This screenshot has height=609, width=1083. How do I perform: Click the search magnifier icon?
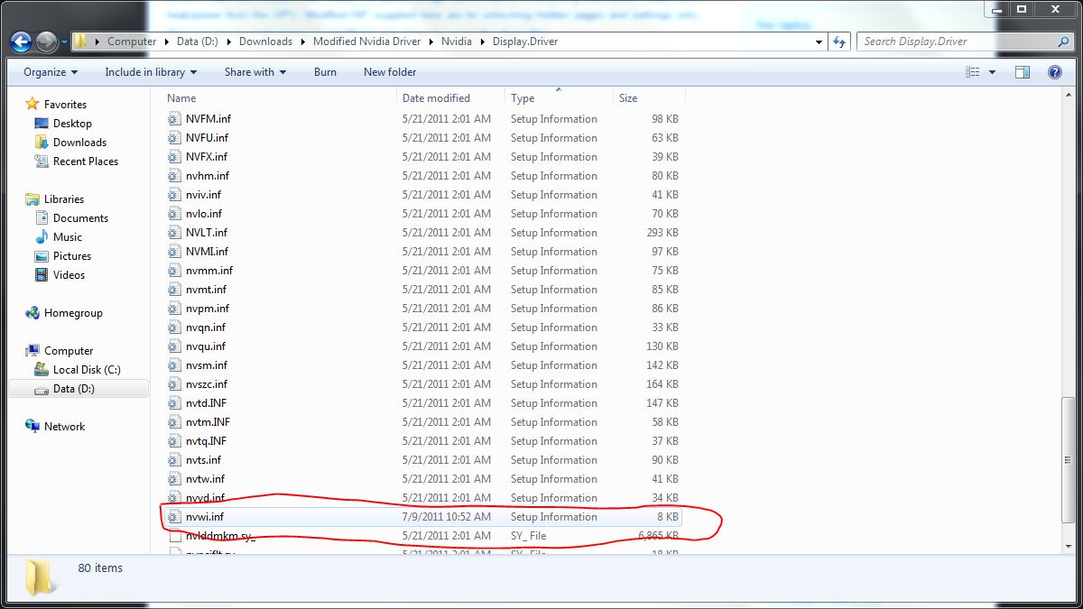tap(1063, 42)
